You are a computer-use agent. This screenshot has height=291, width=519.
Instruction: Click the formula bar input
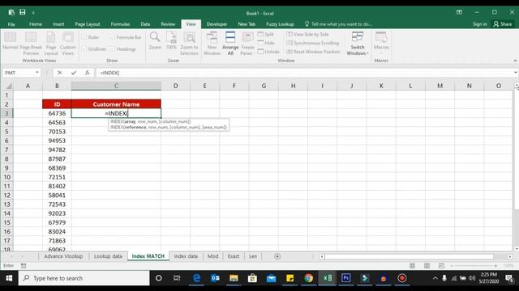305,73
